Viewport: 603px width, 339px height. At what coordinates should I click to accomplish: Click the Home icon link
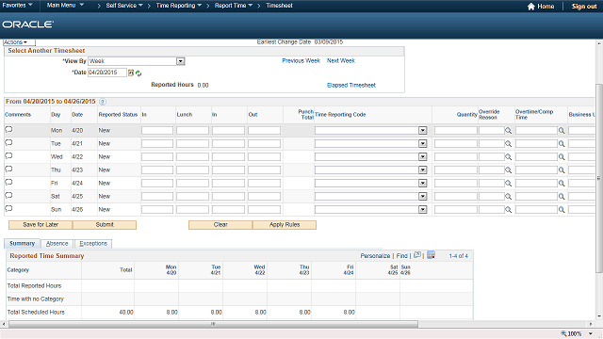[x=541, y=7]
